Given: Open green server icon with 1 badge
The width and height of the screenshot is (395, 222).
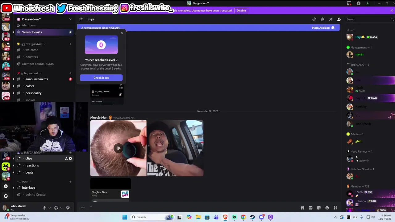Looking at the screenshot, I should 6,167.
